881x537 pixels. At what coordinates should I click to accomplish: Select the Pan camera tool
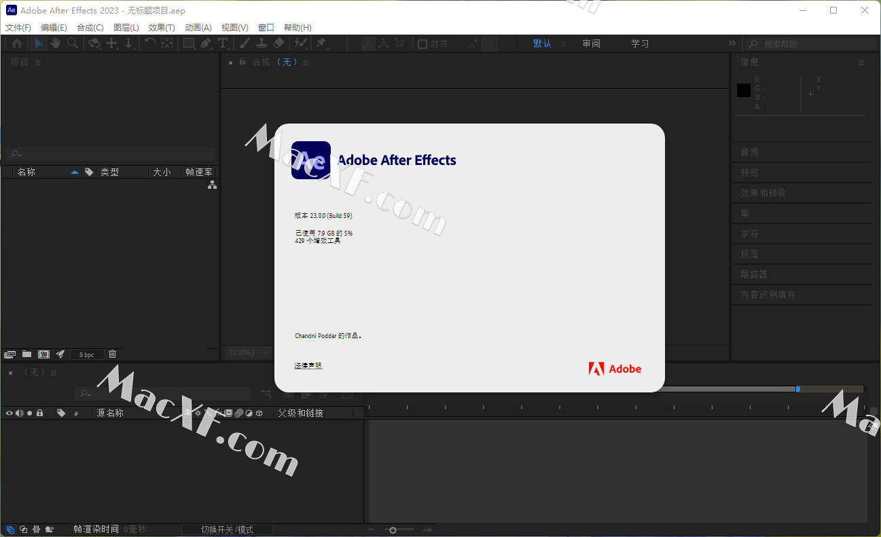pyautogui.click(x=112, y=43)
